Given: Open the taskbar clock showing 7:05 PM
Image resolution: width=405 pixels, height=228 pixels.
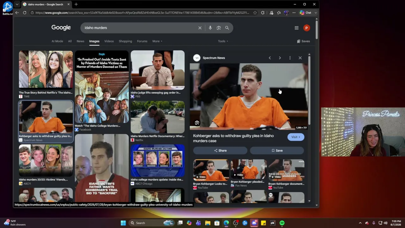Looking at the screenshot, I should tap(396, 223).
